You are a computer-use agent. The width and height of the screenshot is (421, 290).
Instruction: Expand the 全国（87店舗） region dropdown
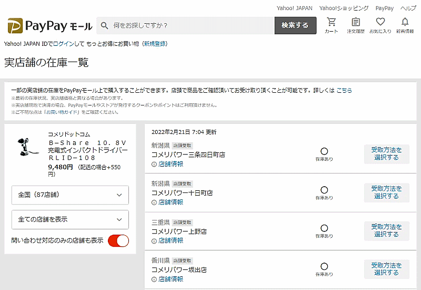tap(70, 195)
